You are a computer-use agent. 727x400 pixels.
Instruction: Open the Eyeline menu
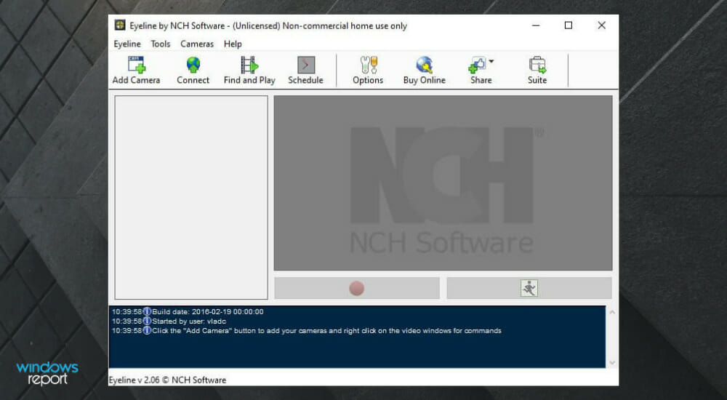pyautogui.click(x=127, y=44)
